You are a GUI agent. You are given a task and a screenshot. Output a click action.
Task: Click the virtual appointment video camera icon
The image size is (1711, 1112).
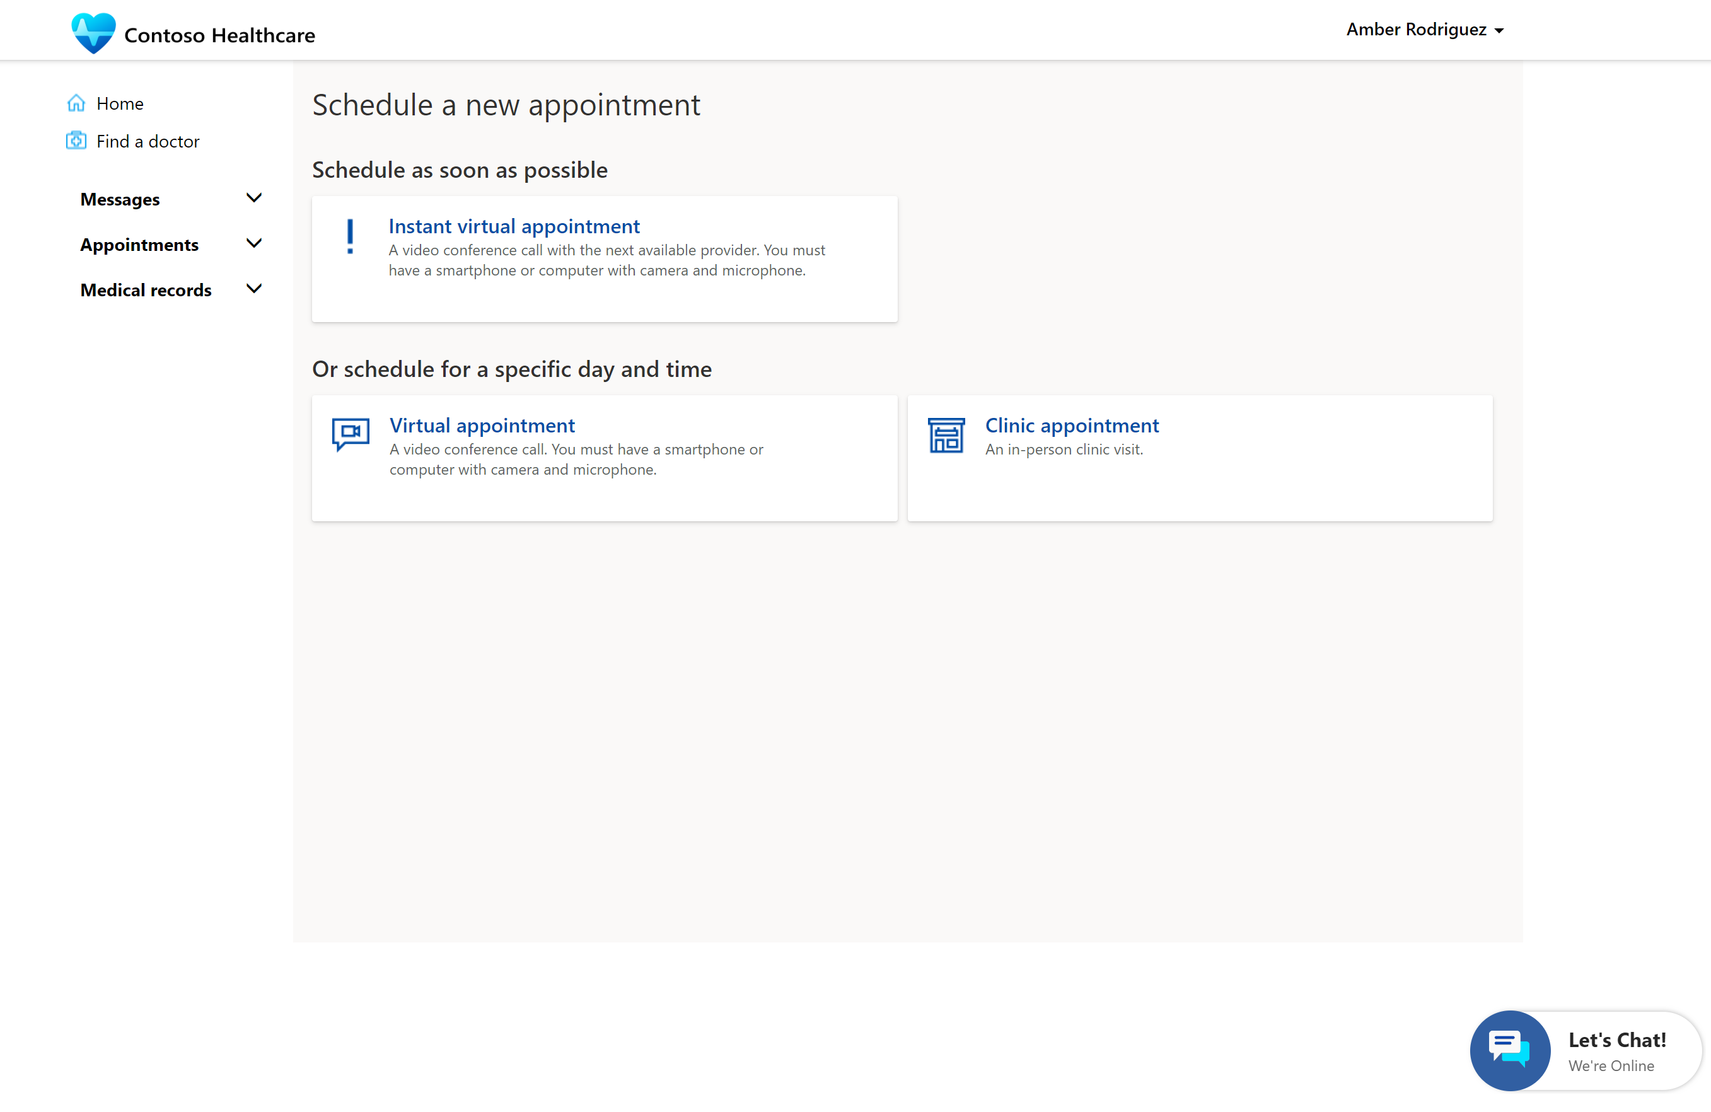351,432
